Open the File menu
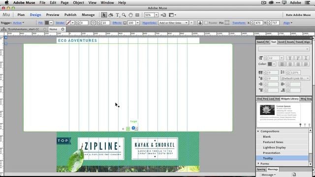 coord(42,2)
